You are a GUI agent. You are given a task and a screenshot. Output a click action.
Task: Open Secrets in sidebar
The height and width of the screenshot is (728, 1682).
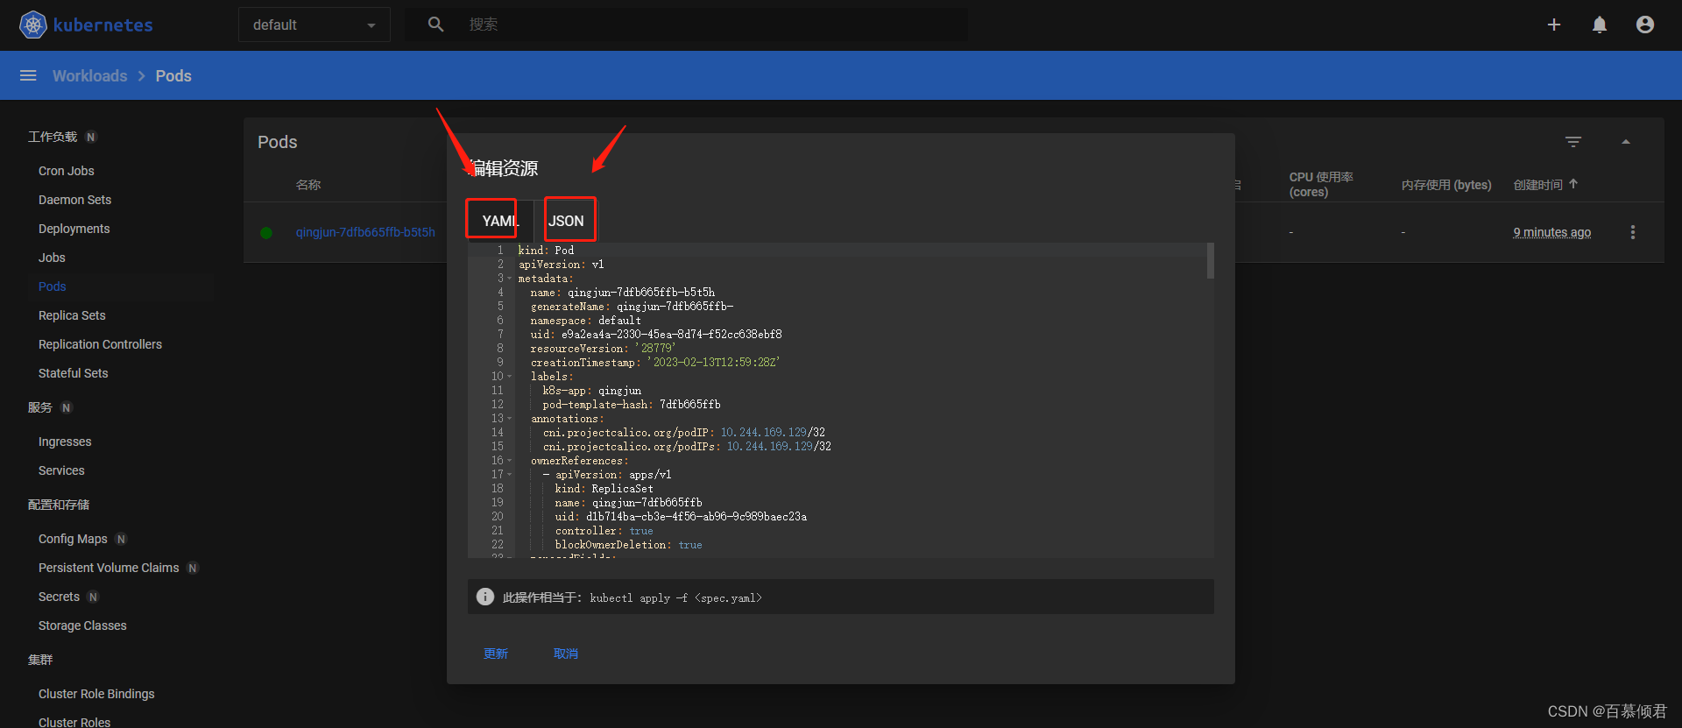click(x=59, y=597)
